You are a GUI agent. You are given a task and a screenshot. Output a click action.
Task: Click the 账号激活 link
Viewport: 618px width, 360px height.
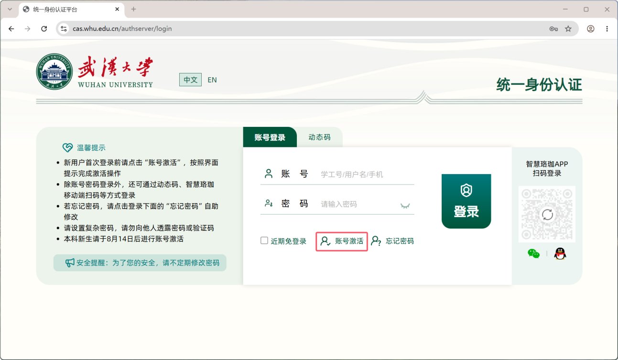[342, 241]
